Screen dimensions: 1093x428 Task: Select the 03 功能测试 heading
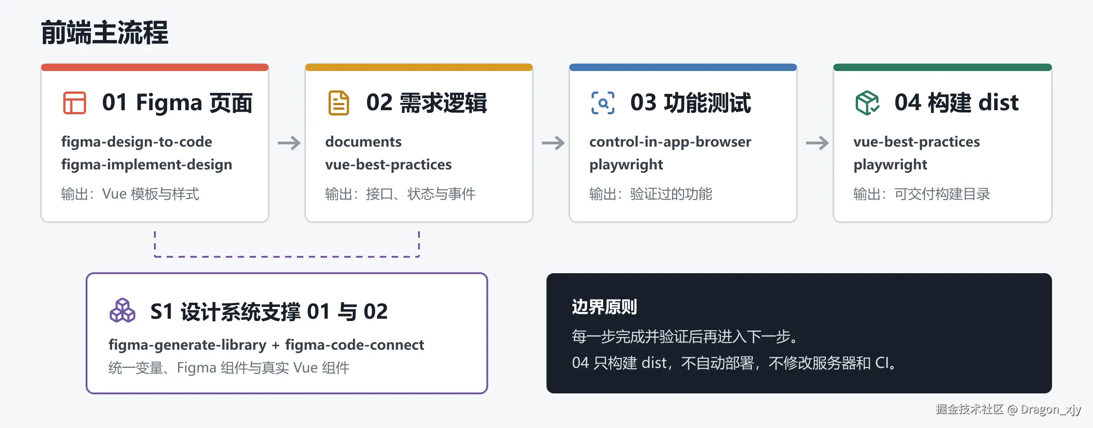[691, 103]
